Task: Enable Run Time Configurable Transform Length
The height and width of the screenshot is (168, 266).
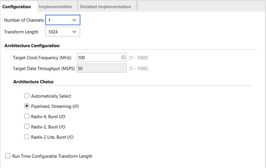Action: 8,156
